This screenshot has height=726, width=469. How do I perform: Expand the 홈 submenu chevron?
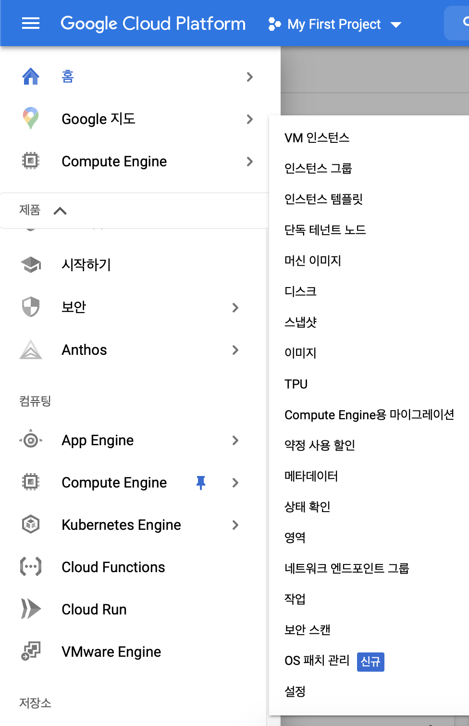[249, 77]
